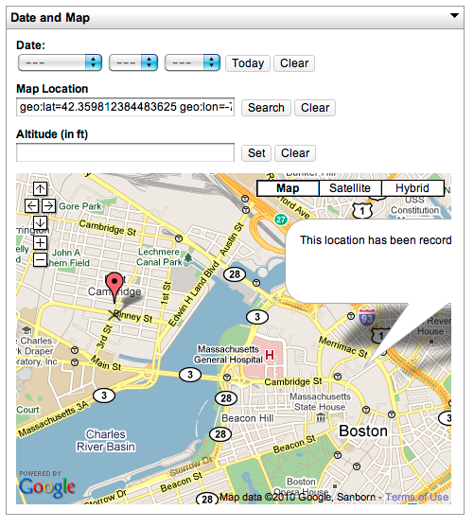Clear the Altitude field
Viewport: 474px width, 528px height.
pyautogui.click(x=295, y=153)
